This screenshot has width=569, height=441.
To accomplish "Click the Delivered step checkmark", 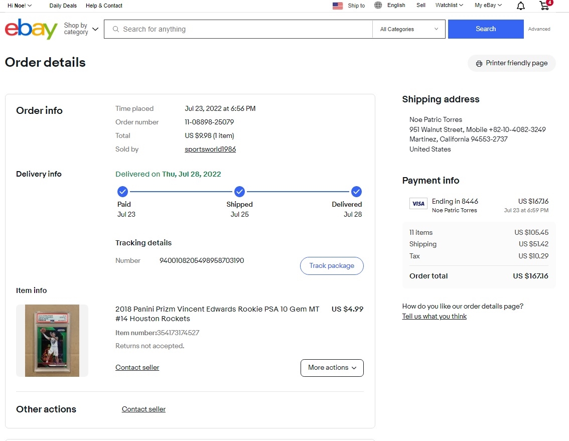I will click(x=356, y=191).
